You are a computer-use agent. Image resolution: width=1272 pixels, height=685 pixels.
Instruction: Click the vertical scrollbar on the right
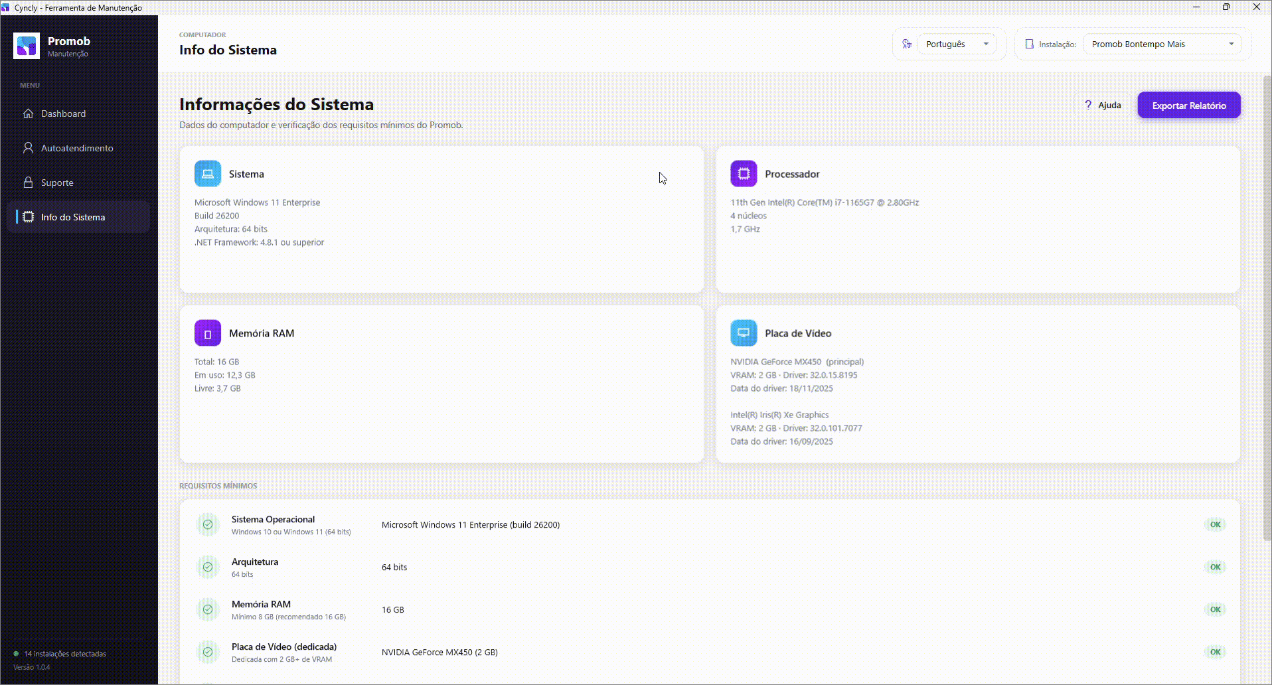[1267, 305]
